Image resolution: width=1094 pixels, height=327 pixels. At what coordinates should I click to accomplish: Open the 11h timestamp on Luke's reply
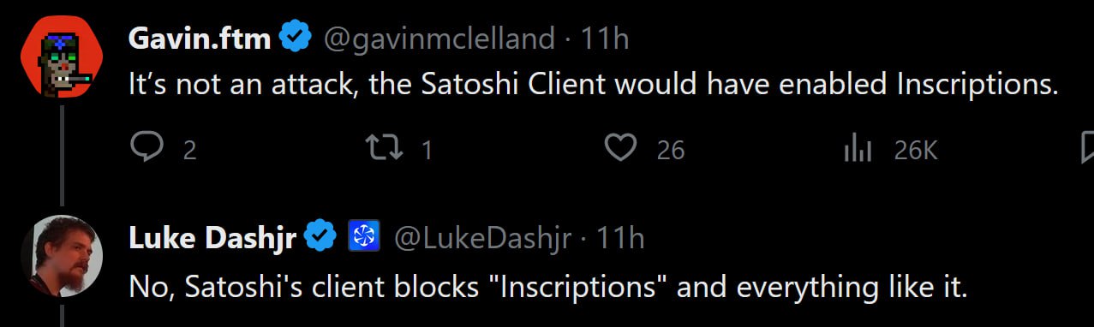(x=619, y=237)
